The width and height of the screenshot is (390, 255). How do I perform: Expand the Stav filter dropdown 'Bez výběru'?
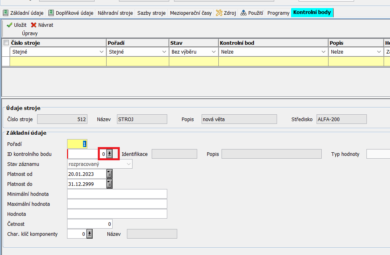click(x=214, y=52)
